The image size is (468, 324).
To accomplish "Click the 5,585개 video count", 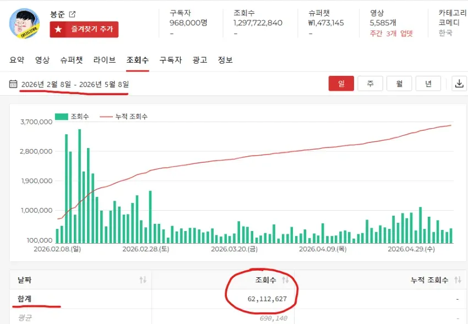I will pyautogui.click(x=383, y=23).
